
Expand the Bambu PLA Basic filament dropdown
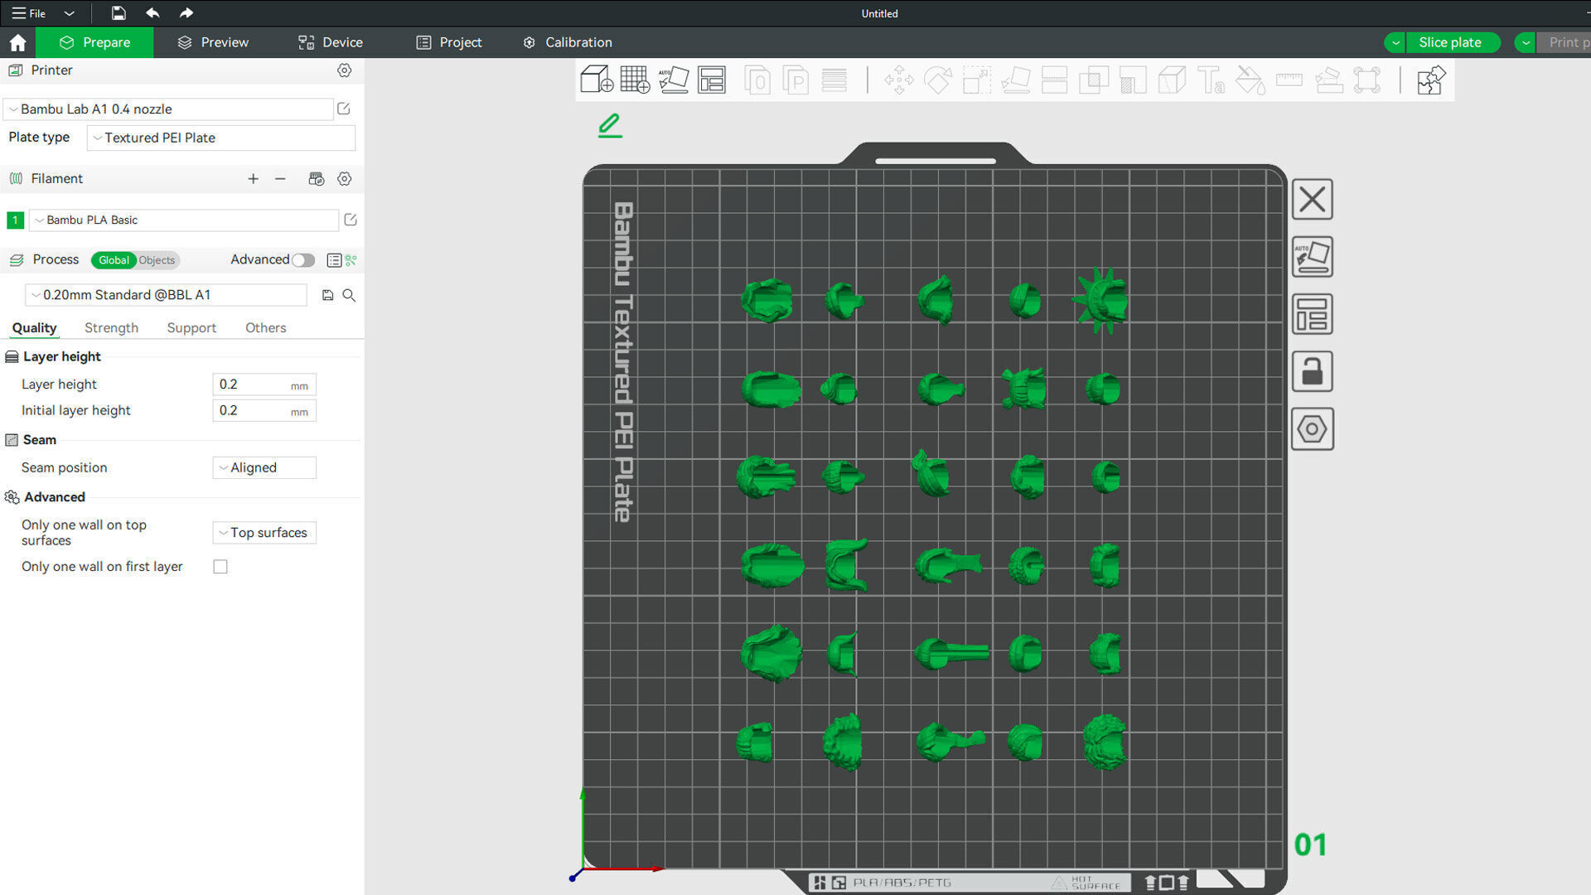tap(184, 220)
